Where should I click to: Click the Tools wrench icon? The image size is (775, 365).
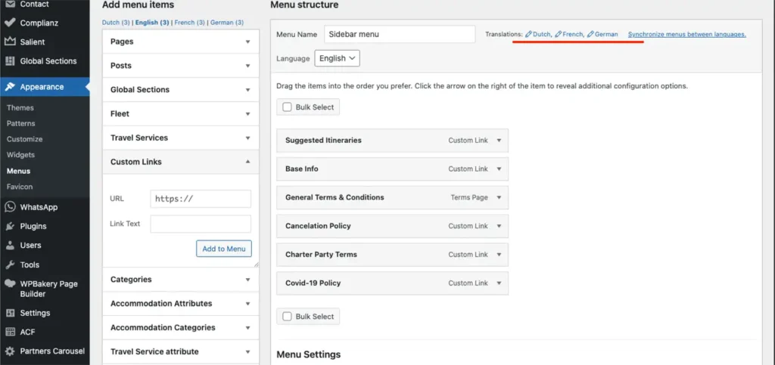click(x=9, y=265)
